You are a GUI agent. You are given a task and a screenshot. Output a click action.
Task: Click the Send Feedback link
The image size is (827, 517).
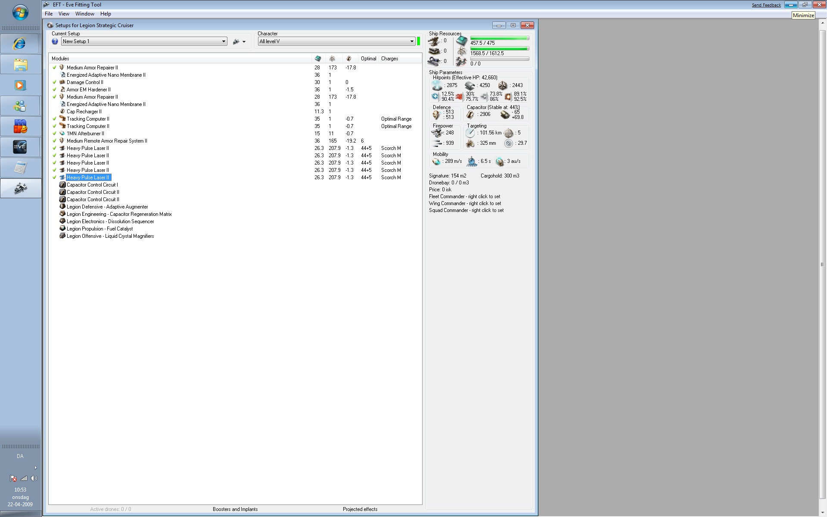(x=766, y=5)
